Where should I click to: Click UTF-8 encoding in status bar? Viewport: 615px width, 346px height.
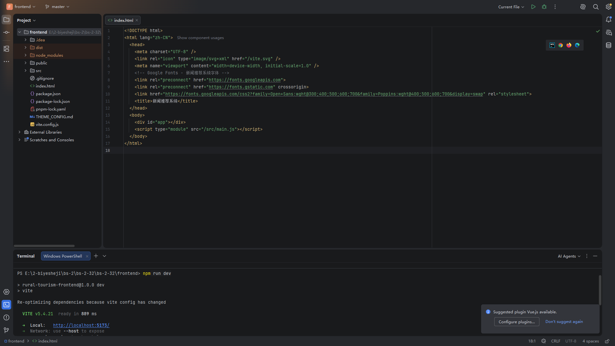[x=571, y=341]
